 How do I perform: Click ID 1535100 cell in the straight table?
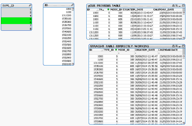(x=96, y=66)
